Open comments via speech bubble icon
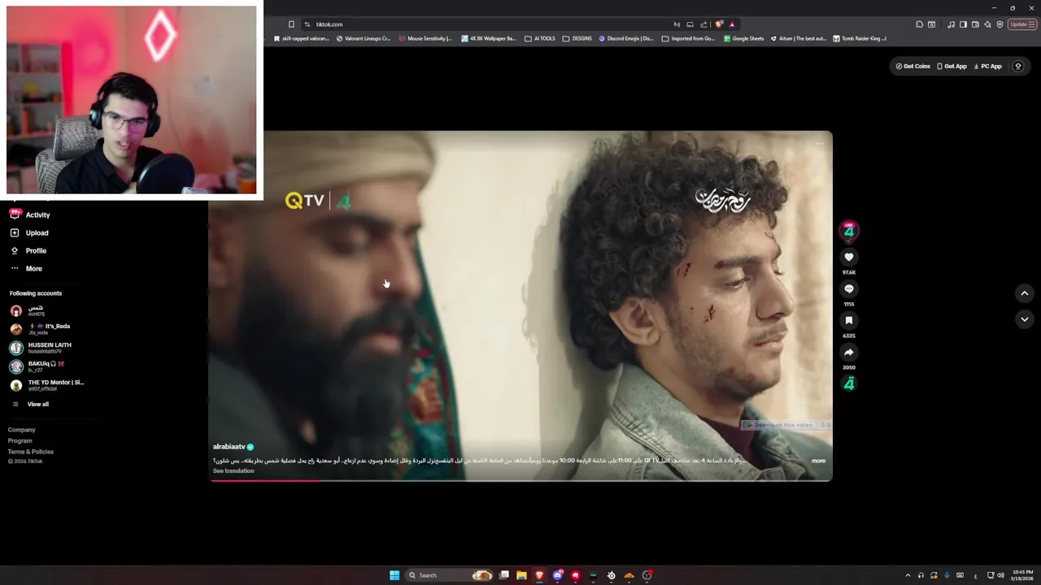The width and height of the screenshot is (1041, 585). [848, 288]
